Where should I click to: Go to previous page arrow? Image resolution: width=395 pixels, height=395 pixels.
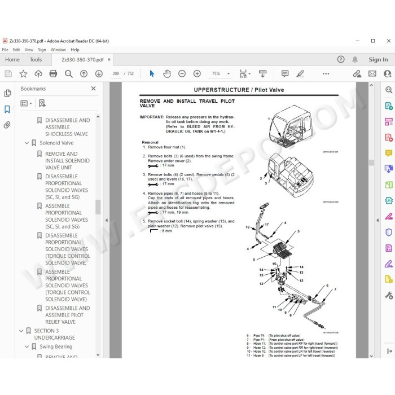coord(84,73)
